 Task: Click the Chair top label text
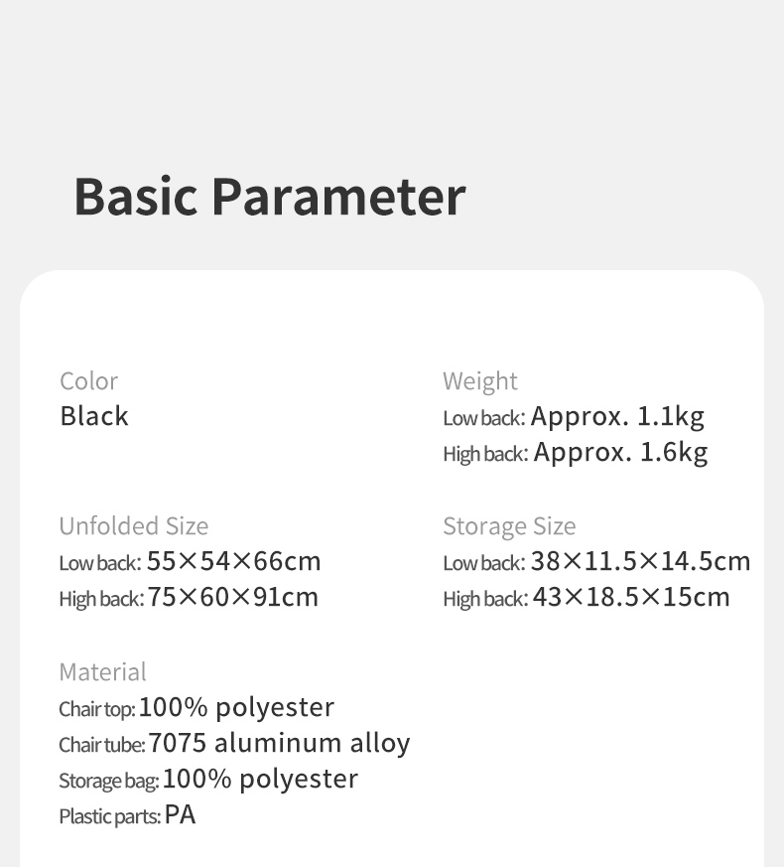point(96,709)
